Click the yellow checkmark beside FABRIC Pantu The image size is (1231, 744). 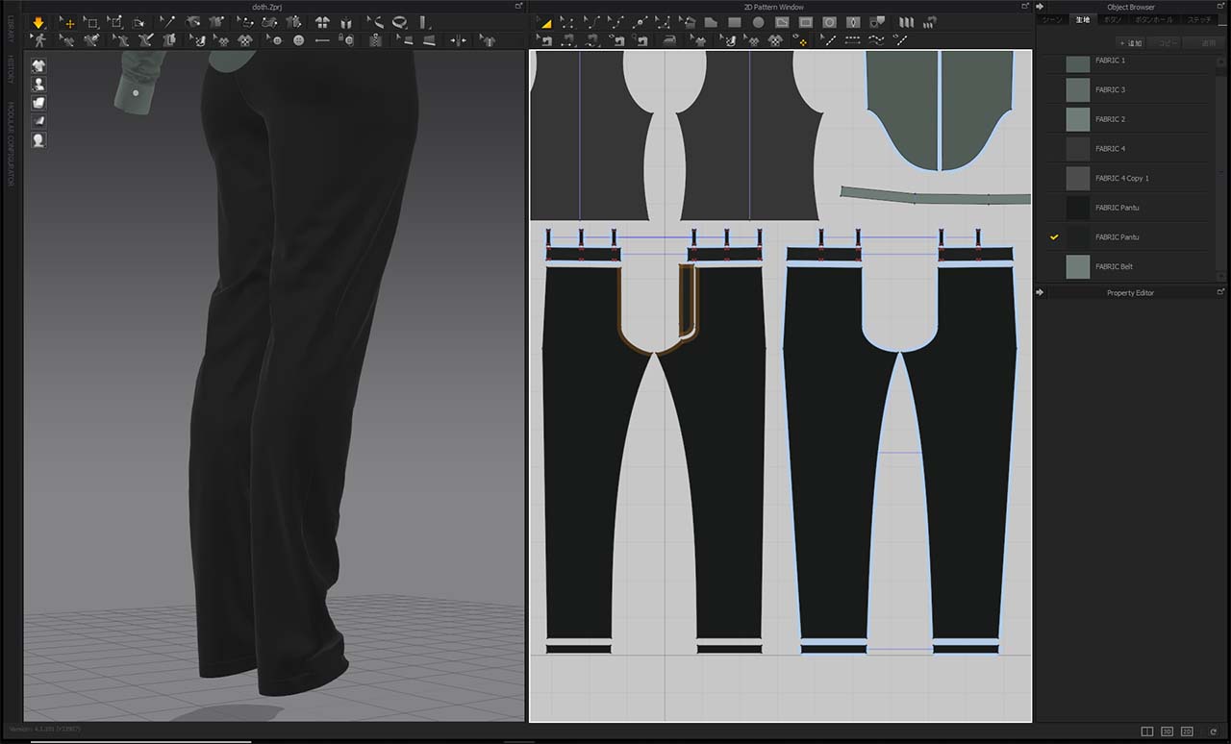click(1054, 236)
